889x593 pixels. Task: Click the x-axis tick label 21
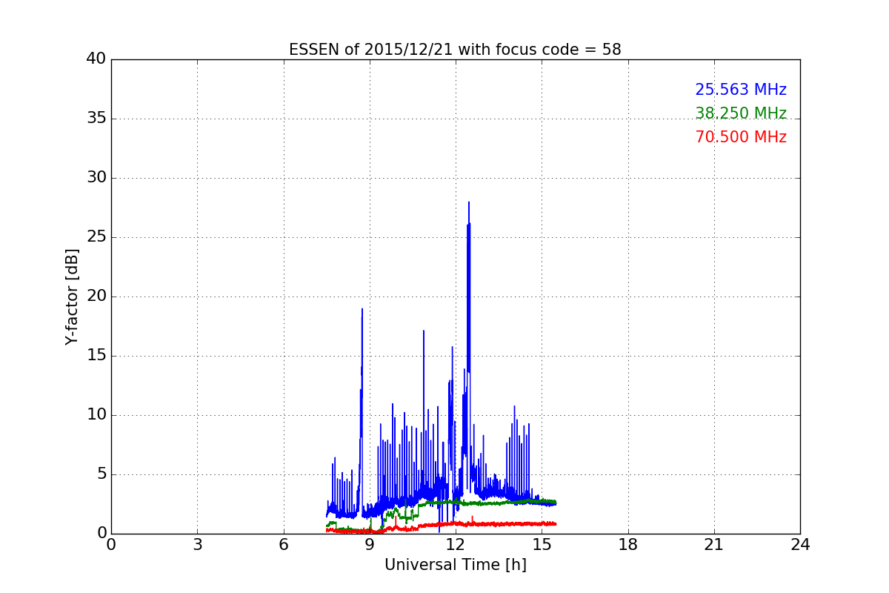[x=714, y=545]
